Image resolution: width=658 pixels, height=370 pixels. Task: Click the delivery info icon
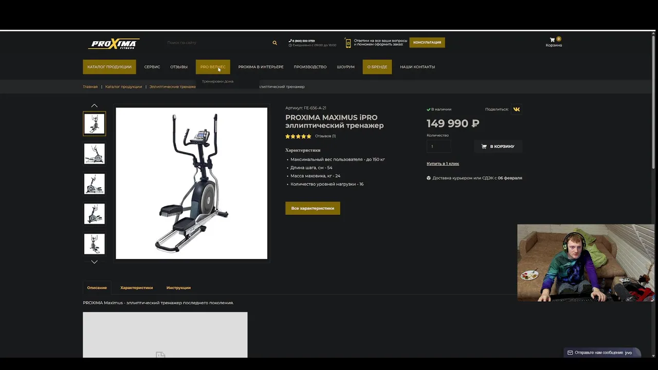click(x=429, y=178)
